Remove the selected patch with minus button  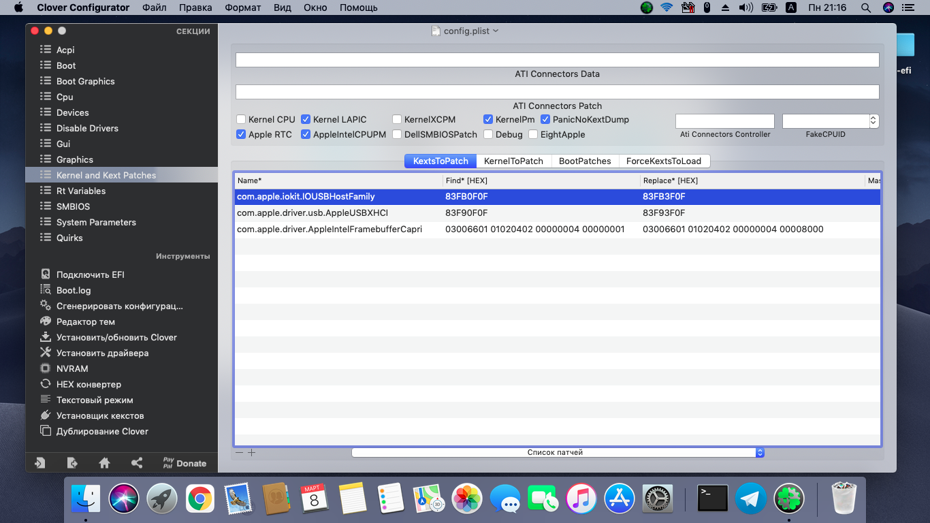239,452
